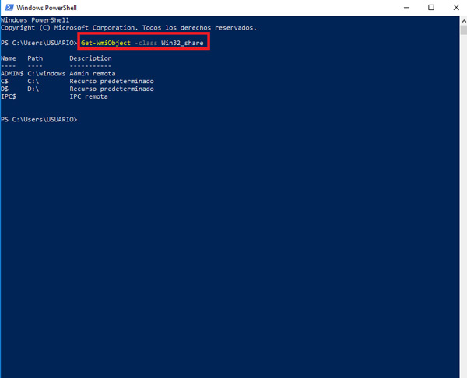Click the Description column header

pos(90,58)
